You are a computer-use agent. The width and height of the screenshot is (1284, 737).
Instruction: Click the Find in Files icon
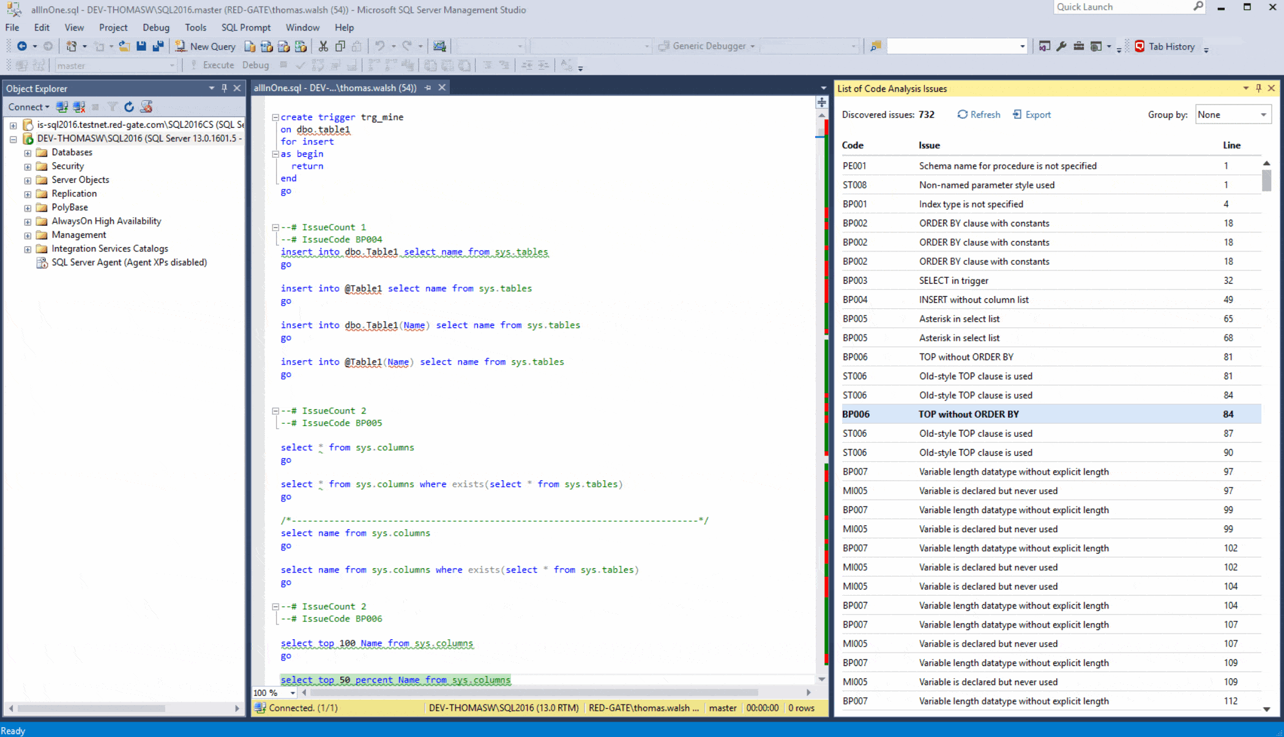[876, 46]
